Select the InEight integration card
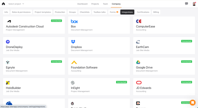Viewport: 198px width, 108px height. point(99,88)
